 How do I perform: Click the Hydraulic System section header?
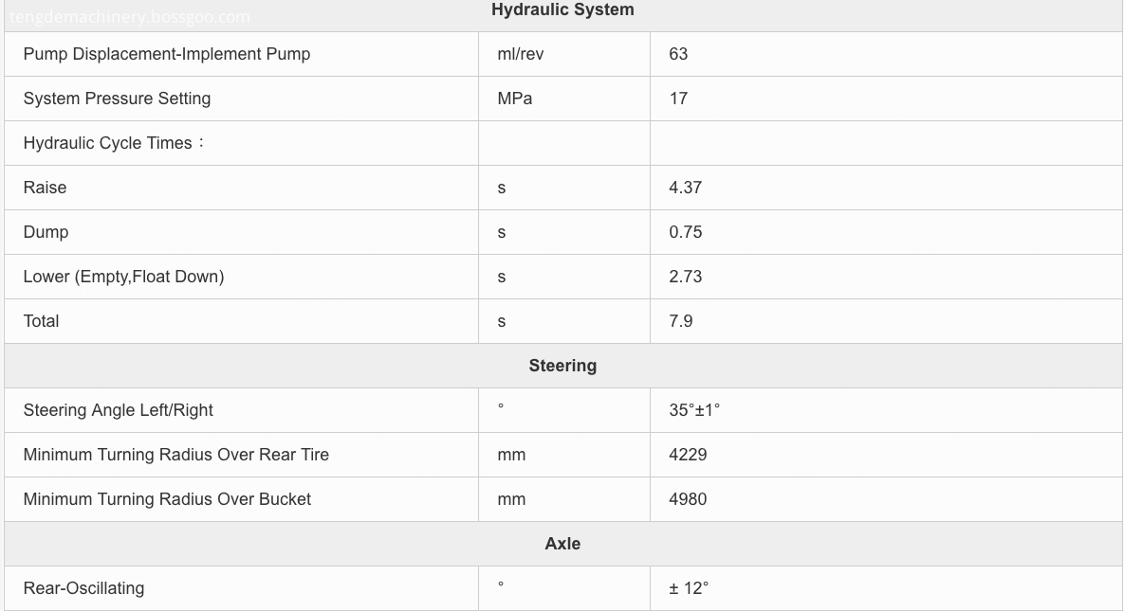coord(562,10)
